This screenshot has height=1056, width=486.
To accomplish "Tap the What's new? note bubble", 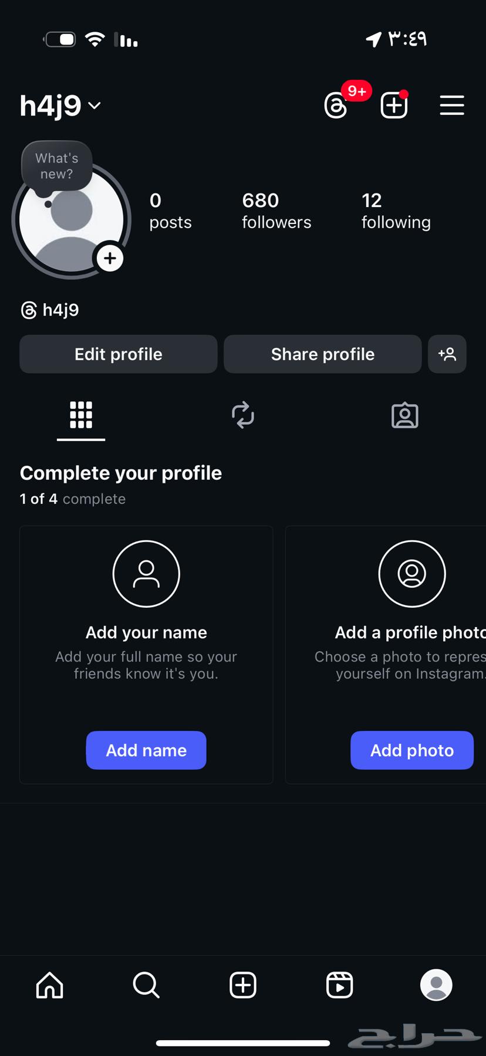I will (57, 166).
